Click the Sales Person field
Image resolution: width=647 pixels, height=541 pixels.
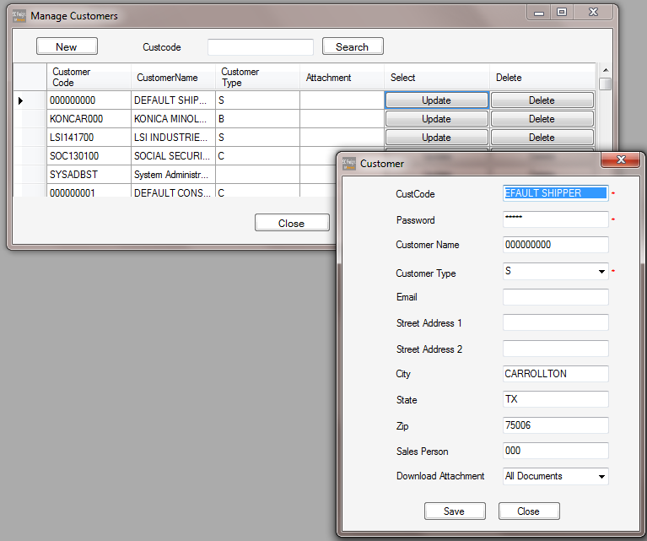(555, 451)
